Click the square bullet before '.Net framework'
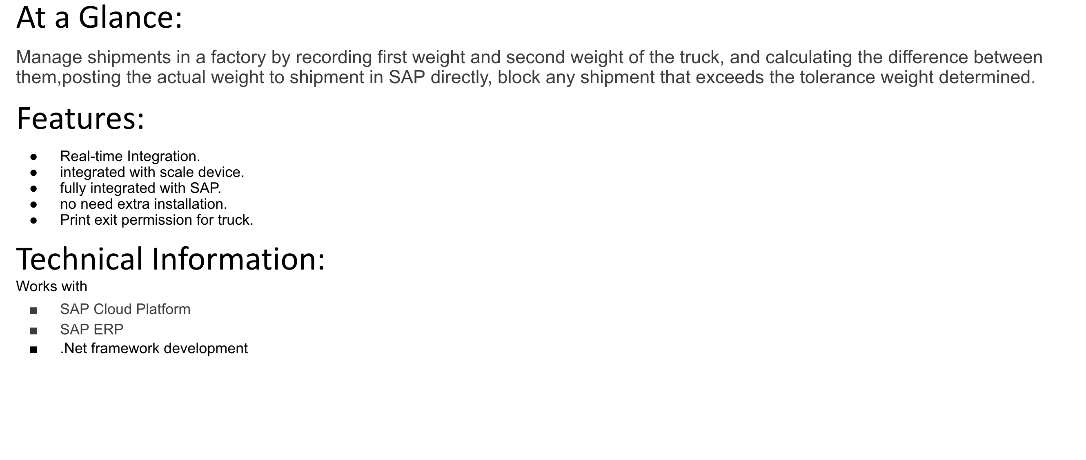This screenshot has height=460, width=1086. coord(34,350)
